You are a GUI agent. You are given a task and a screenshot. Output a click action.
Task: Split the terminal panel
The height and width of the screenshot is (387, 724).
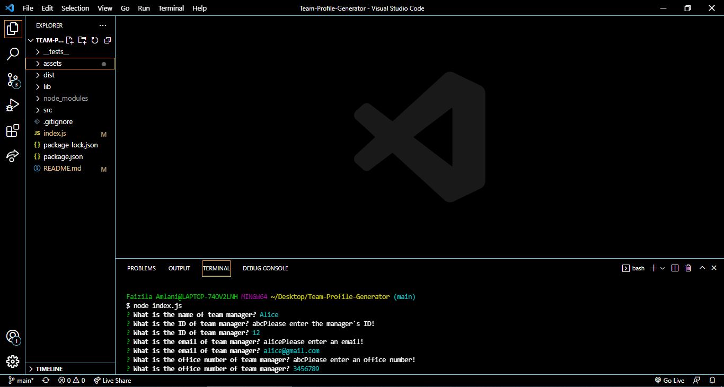[675, 268]
